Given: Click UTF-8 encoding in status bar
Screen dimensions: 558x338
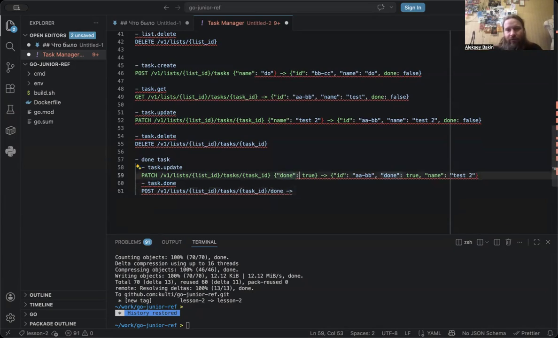Looking at the screenshot, I should click(x=390, y=333).
